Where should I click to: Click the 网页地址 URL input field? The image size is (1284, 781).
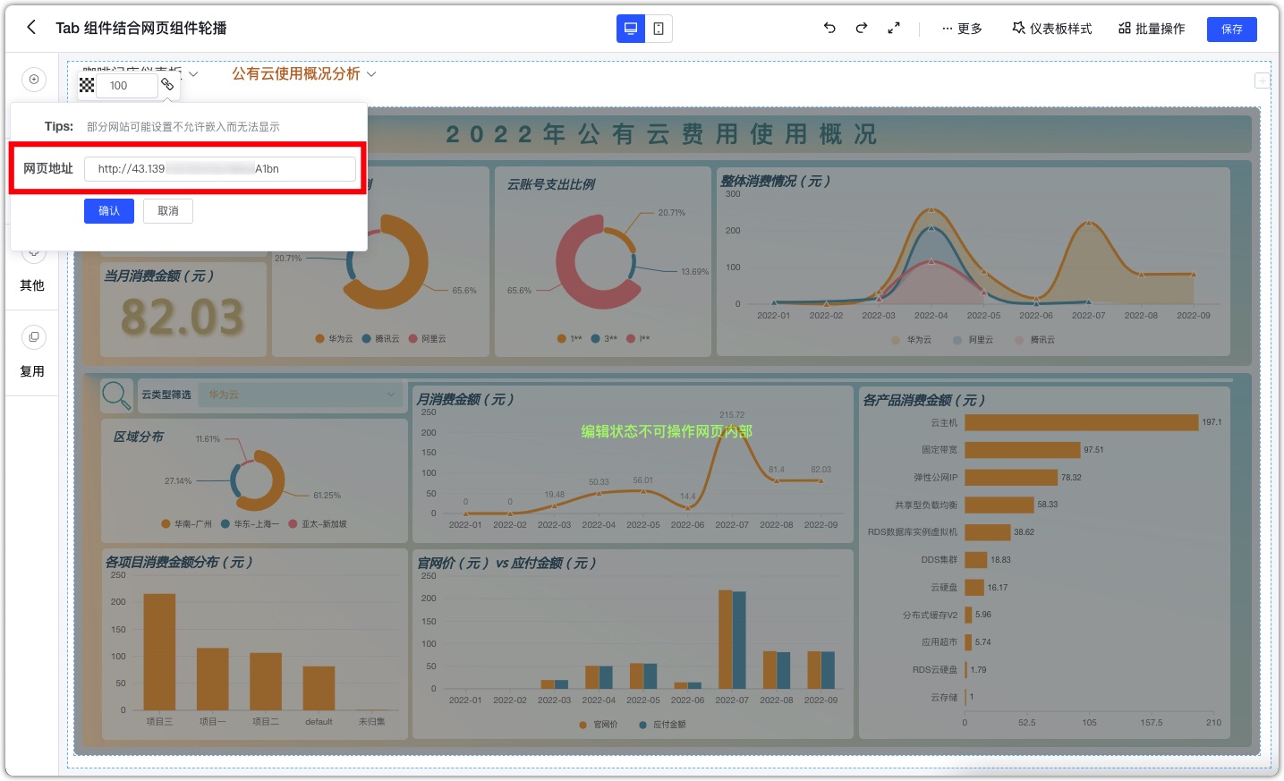pyautogui.click(x=220, y=168)
